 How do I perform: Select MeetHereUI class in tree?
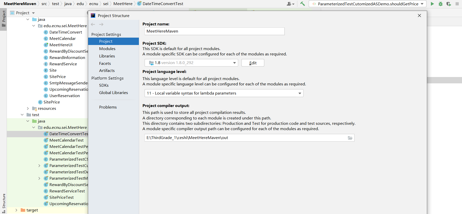point(61,45)
